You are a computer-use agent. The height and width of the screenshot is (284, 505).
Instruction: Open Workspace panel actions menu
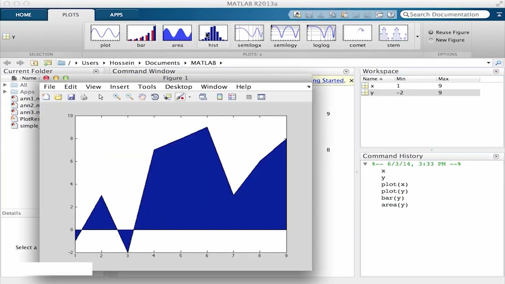coord(496,71)
